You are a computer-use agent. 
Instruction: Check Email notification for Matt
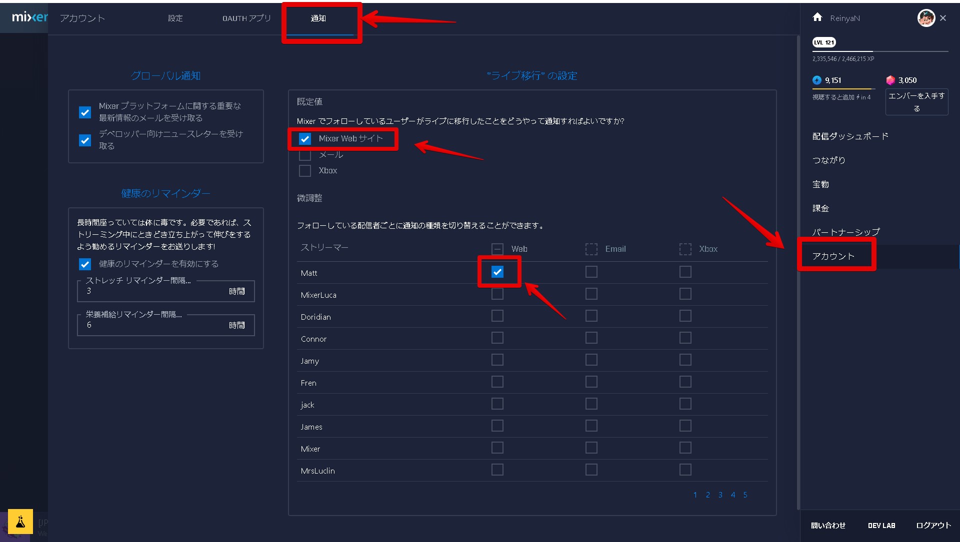pos(591,272)
